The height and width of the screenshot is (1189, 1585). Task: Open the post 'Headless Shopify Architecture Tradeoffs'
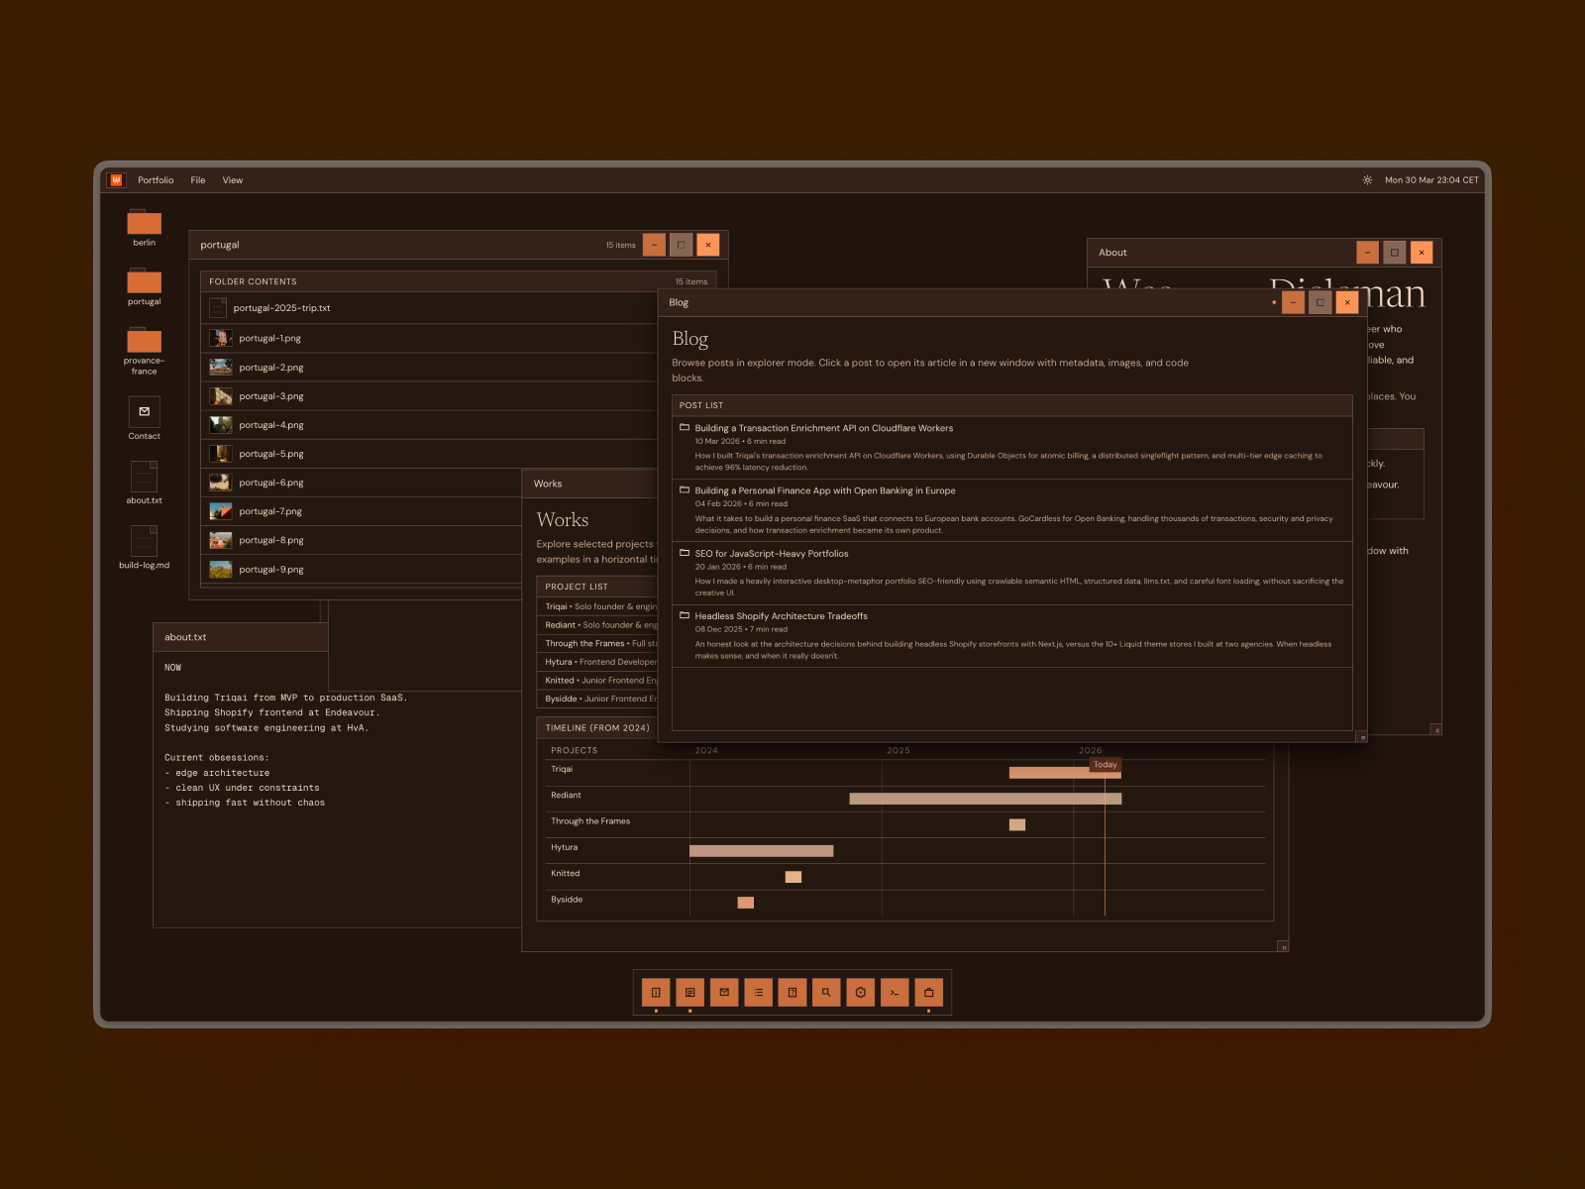pyautogui.click(x=780, y=615)
